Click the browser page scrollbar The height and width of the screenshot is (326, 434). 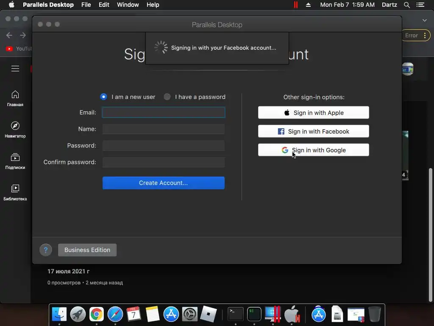click(x=430, y=234)
